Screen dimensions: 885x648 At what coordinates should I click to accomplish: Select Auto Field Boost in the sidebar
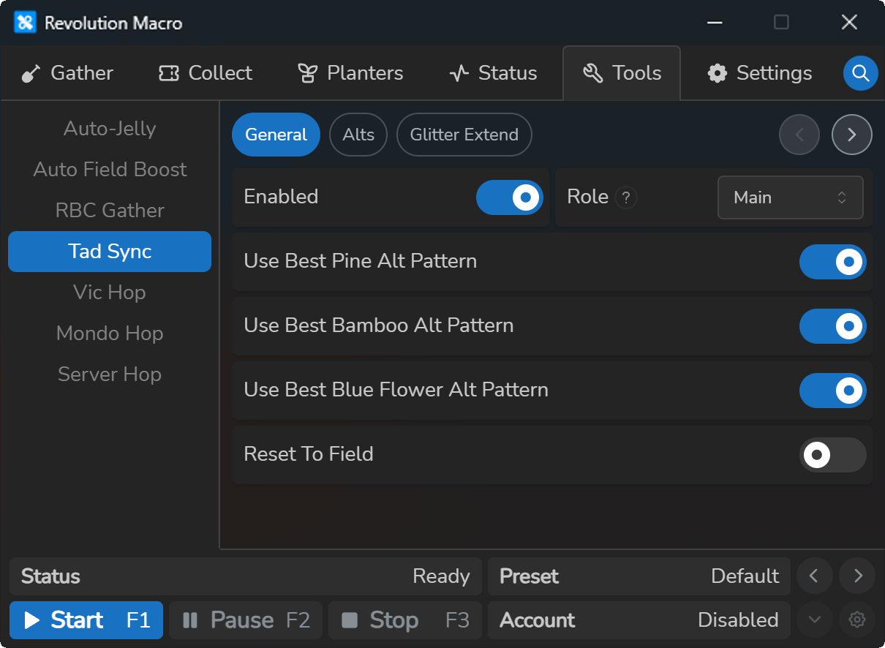110,170
